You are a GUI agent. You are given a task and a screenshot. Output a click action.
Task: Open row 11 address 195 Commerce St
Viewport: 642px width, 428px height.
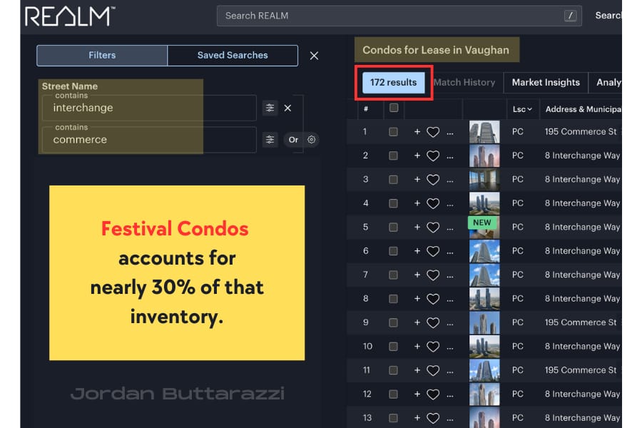581,370
